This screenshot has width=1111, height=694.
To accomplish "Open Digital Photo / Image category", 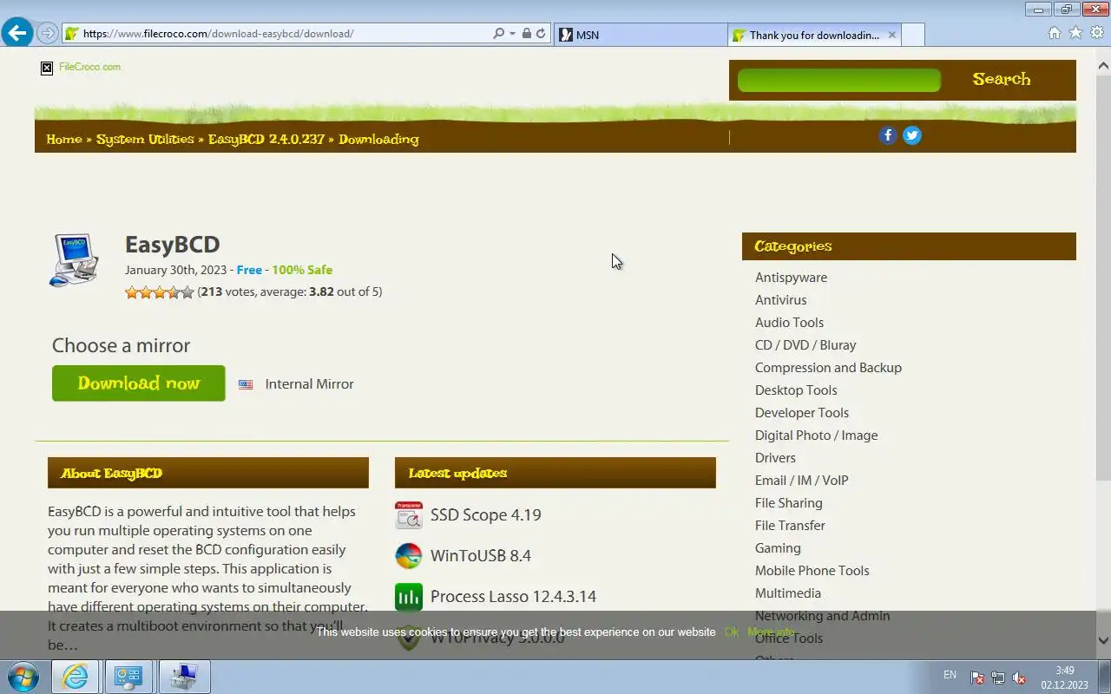I will (x=816, y=435).
